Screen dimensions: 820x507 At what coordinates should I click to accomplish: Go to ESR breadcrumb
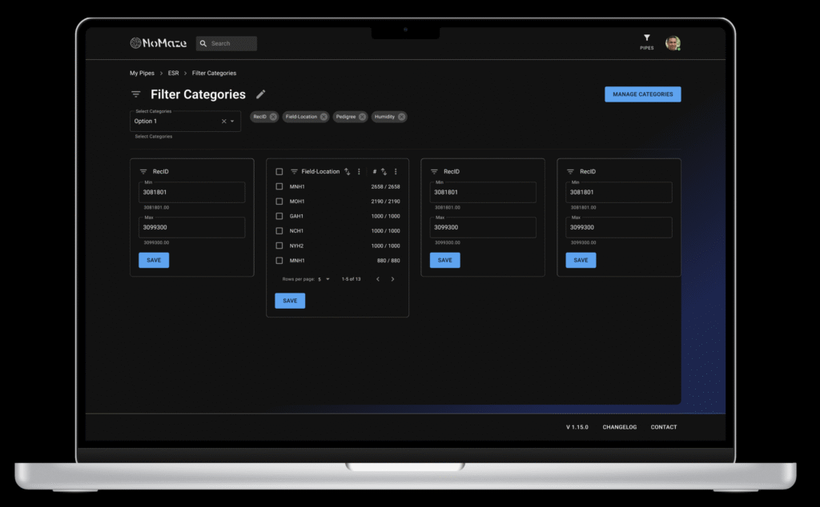pos(173,74)
